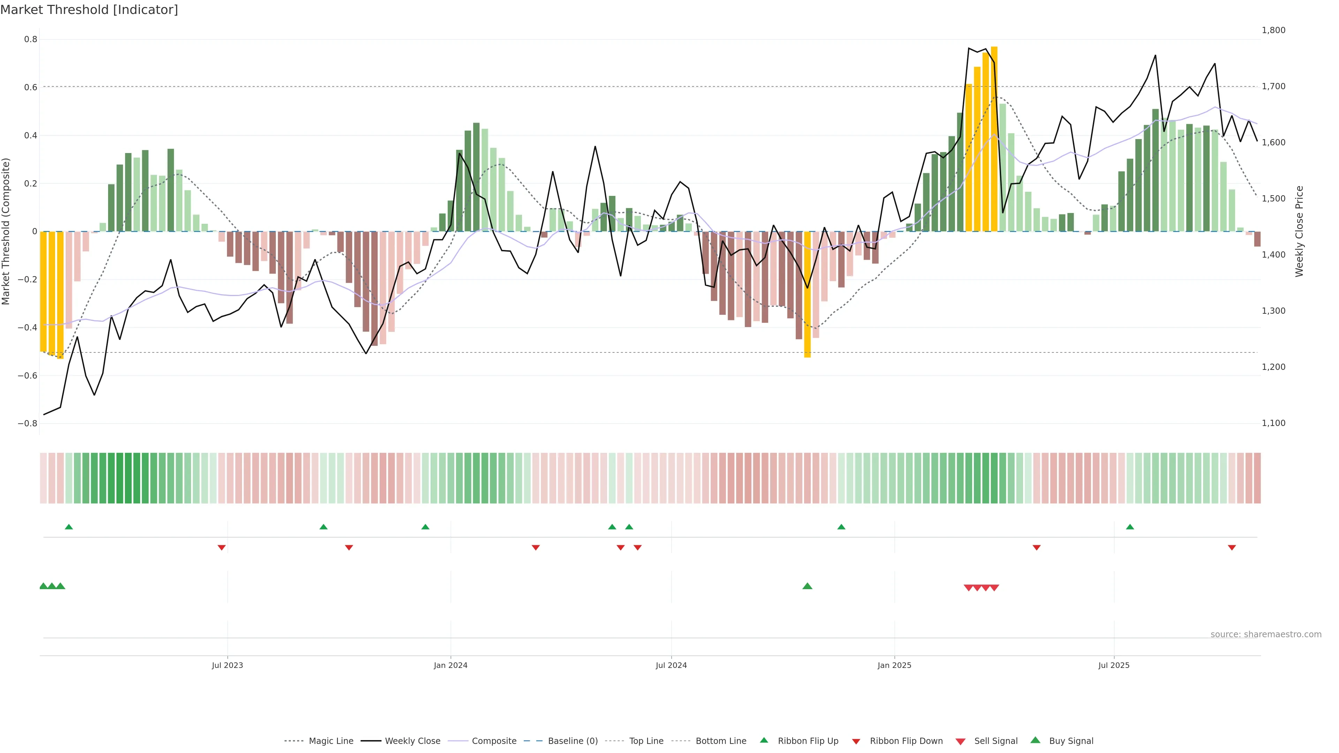Click the Sell Signal legend icon
This screenshot has height=753, width=1339.
pos(960,741)
